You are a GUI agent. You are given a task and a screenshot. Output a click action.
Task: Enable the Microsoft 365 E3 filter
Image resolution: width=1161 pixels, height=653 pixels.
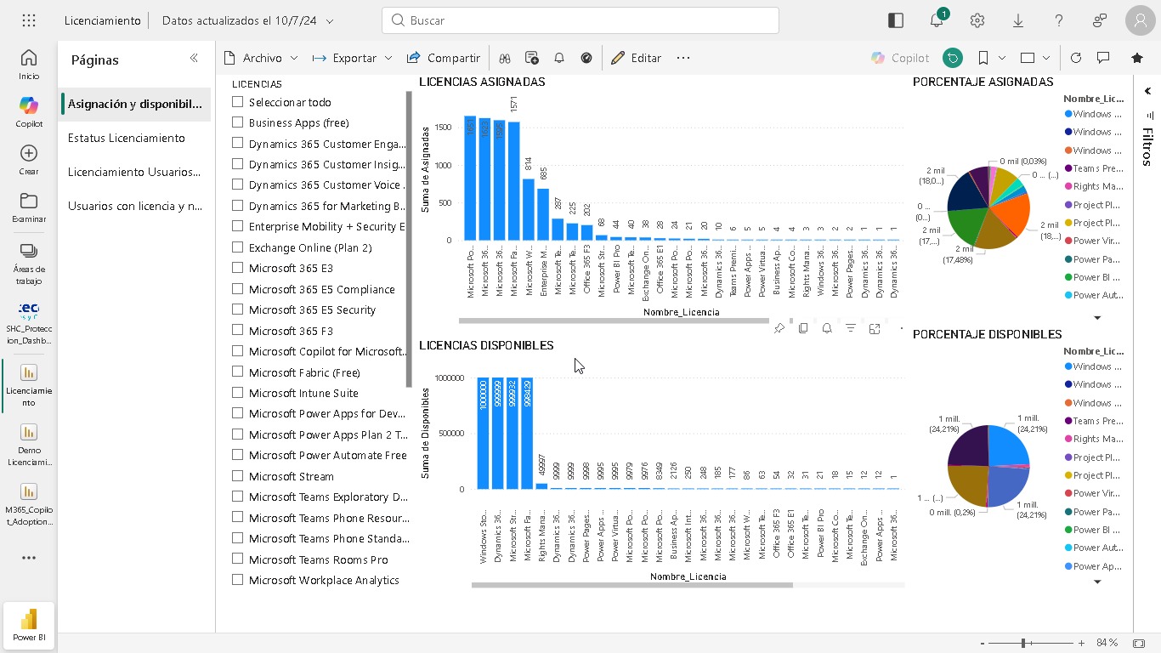pos(237,268)
